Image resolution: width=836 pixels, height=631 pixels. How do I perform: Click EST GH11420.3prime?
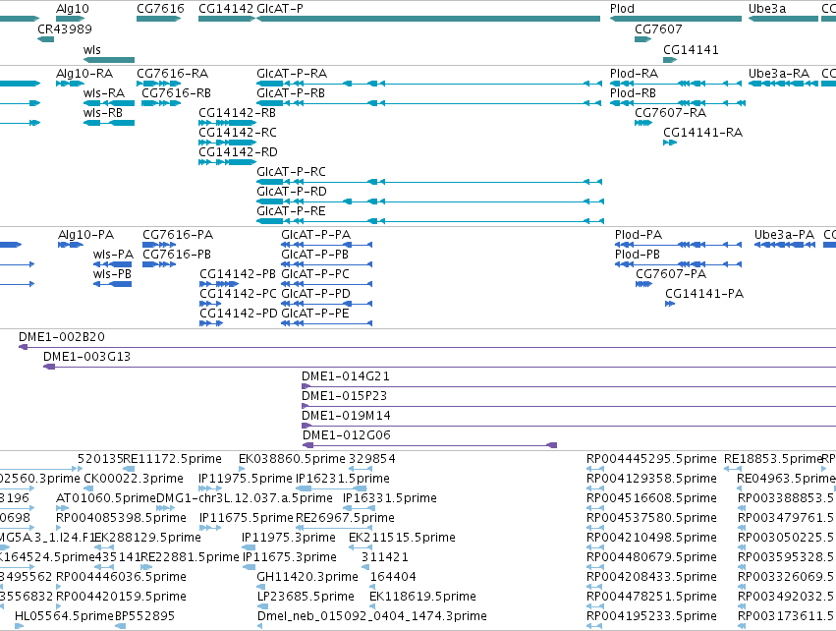pyautogui.click(x=307, y=577)
